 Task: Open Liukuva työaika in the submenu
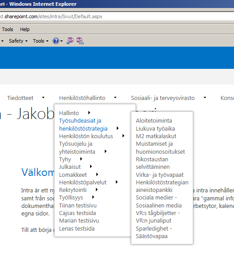tap(155, 129)
